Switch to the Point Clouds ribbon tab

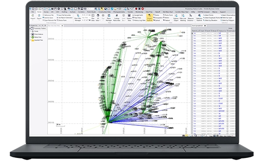point(91,12)
